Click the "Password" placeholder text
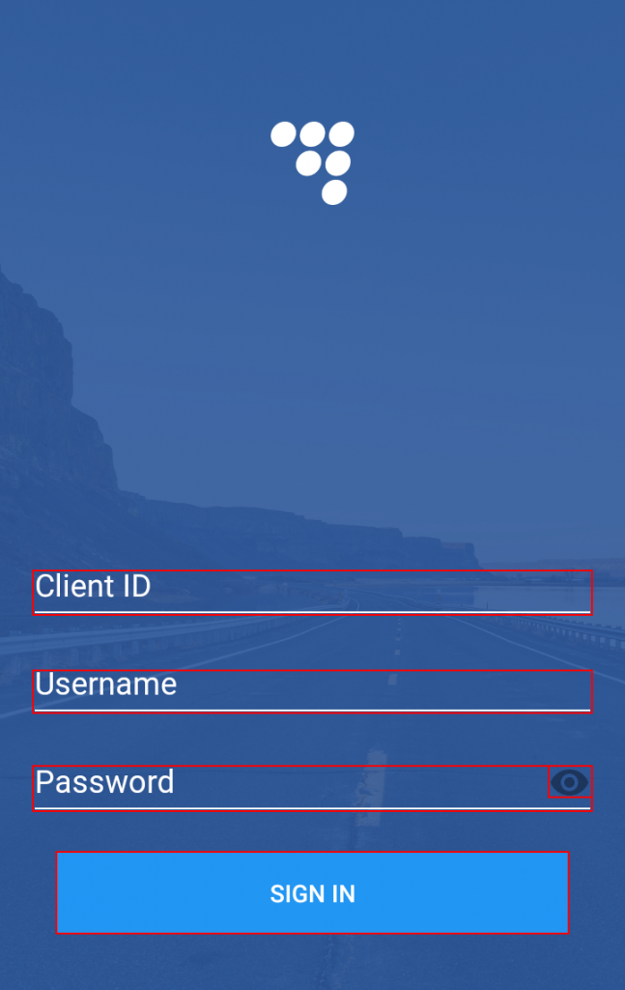Viewport: 625px width, 990px height. tap(104, 782)
